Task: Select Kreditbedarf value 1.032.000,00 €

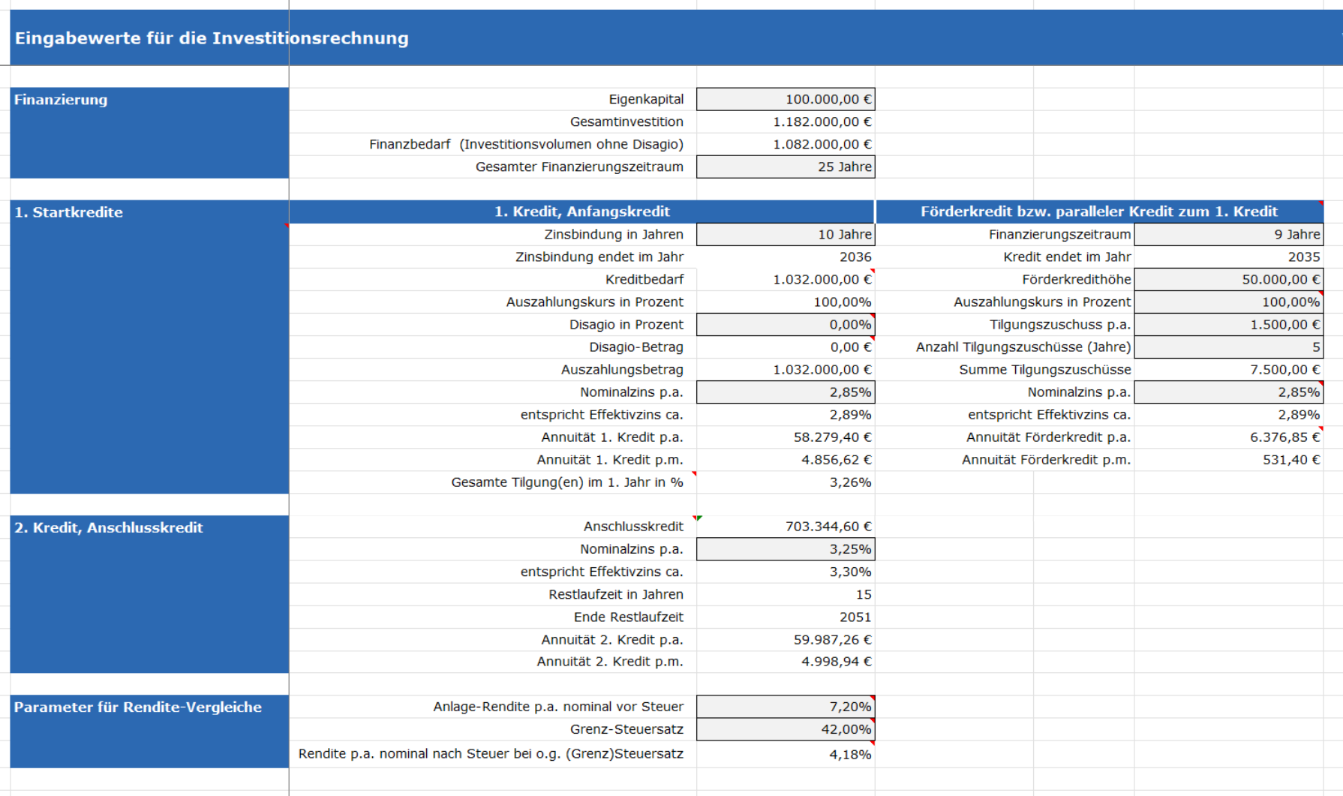Action: 822,279
